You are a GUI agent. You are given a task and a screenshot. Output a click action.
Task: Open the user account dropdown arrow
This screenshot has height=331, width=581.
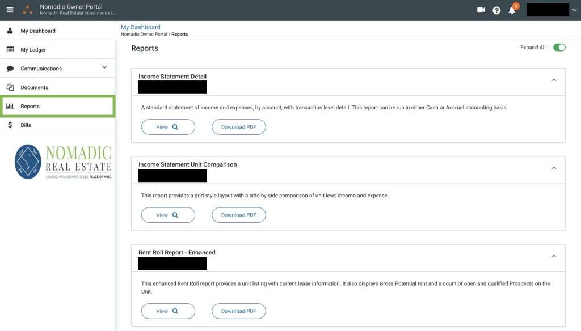click(x=574, y=10)
